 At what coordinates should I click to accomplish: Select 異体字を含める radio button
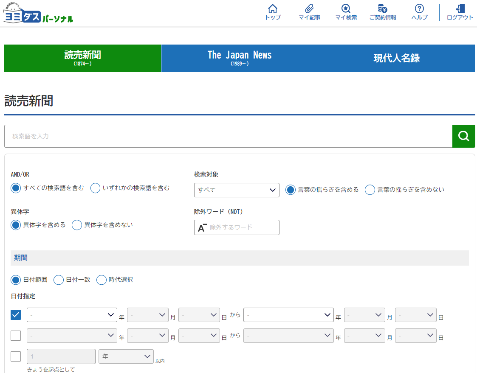tap(16, 225)
